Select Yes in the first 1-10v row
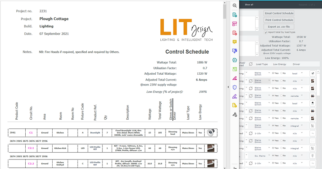This screenshot has width=322, height=169. (273, 133)
